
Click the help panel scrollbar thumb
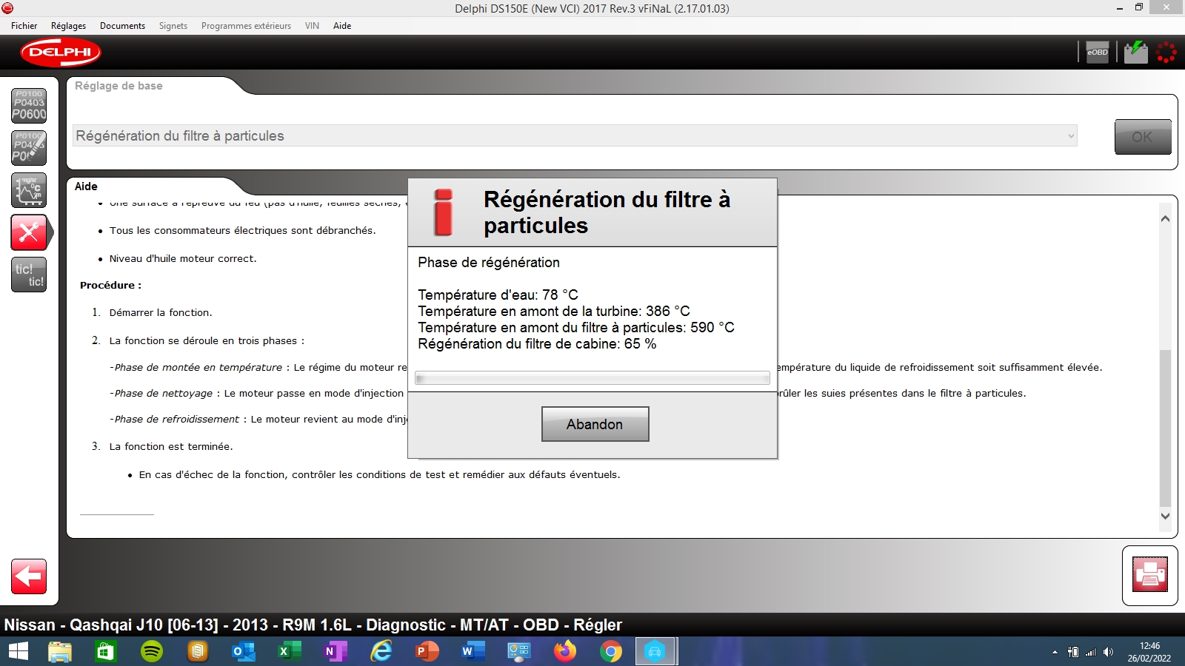pos(1165,428)
